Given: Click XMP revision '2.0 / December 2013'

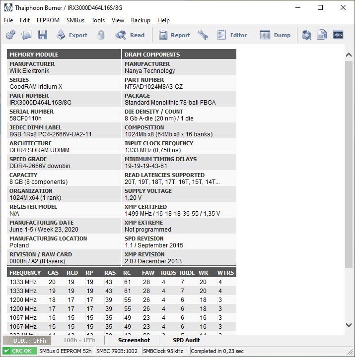Looking at the screenshot, I should [153, 261].
